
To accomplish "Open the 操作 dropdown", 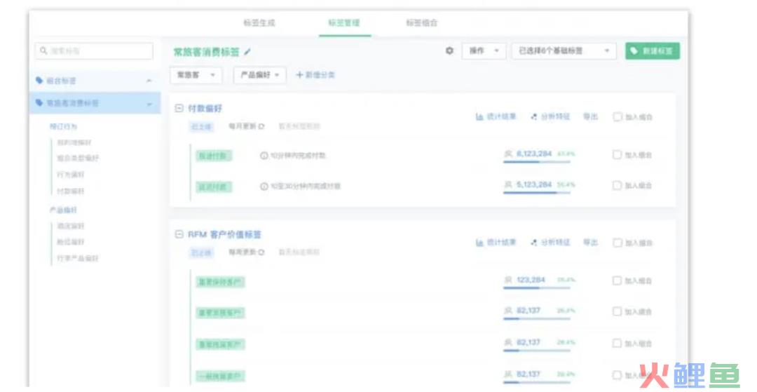I will pos(484,50).
